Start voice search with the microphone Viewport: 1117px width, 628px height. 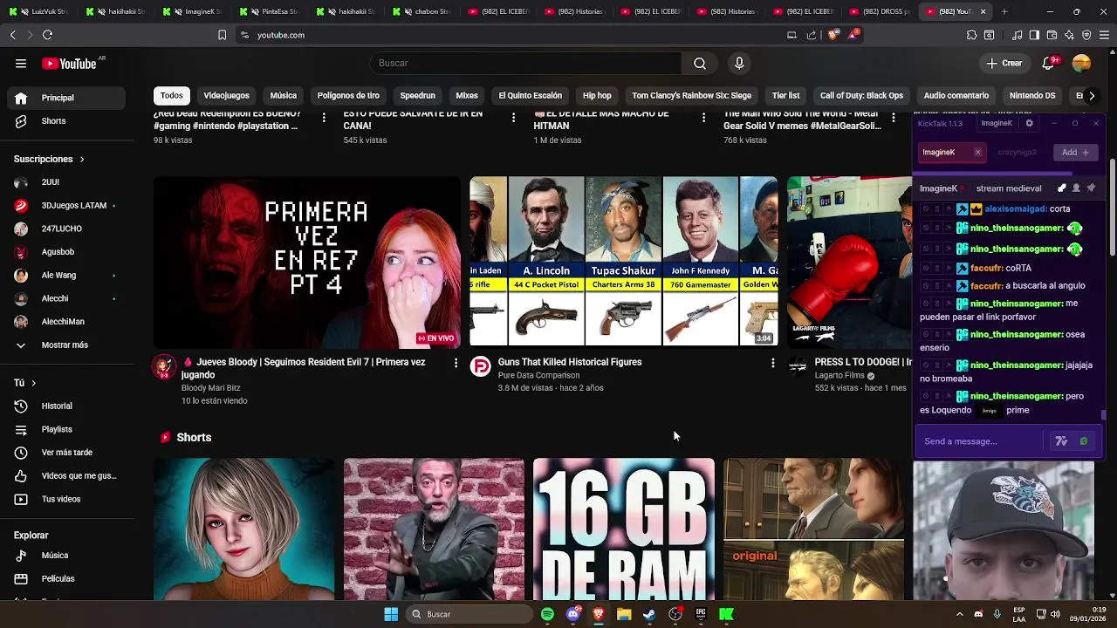pyautogui.click(x=739, y=63)
